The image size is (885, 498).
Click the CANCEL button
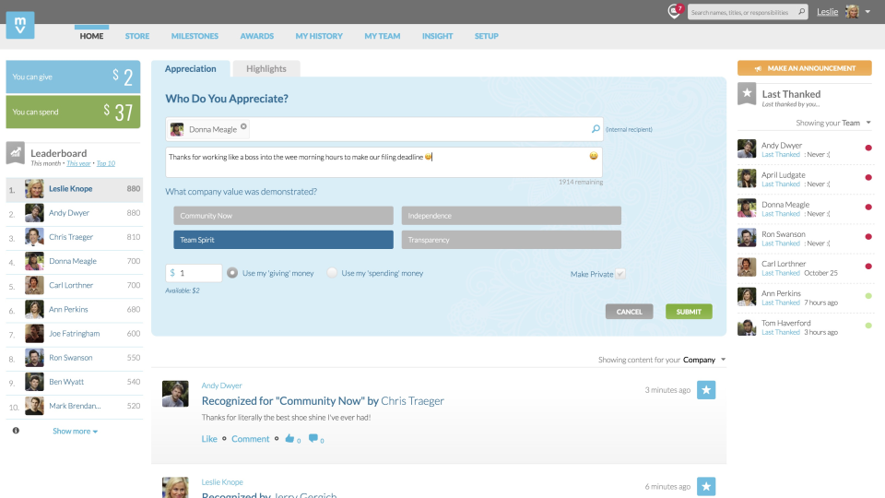click(x=630, y=312)
